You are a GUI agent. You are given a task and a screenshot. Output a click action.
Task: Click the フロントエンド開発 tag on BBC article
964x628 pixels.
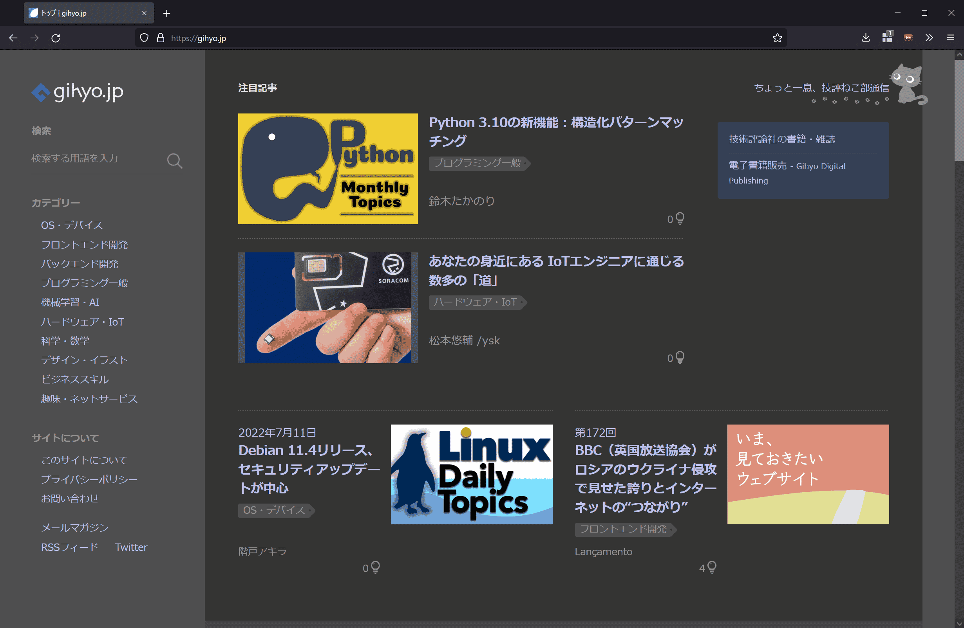coord(625,529)
